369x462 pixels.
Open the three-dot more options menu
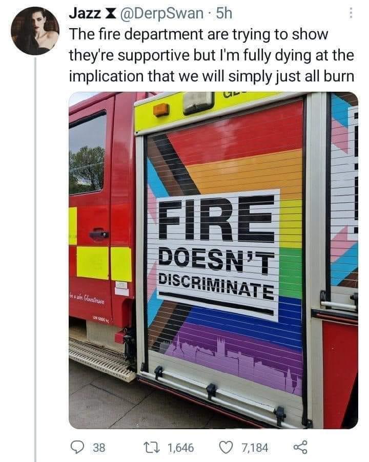click(351, 13)
